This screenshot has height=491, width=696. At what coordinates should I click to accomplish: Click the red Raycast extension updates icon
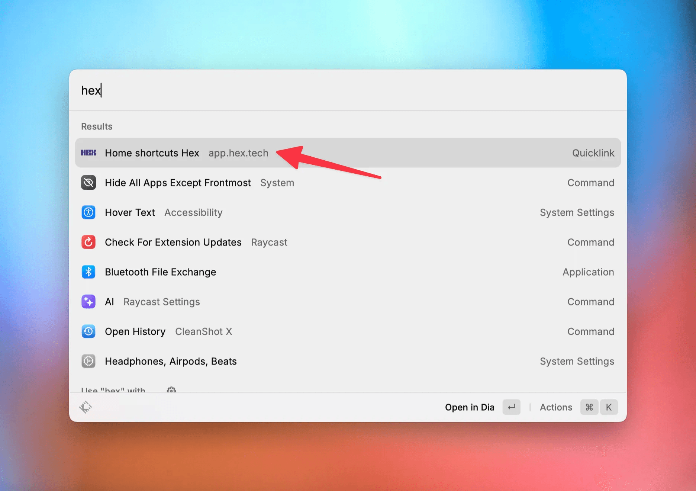tap(88, 242)
